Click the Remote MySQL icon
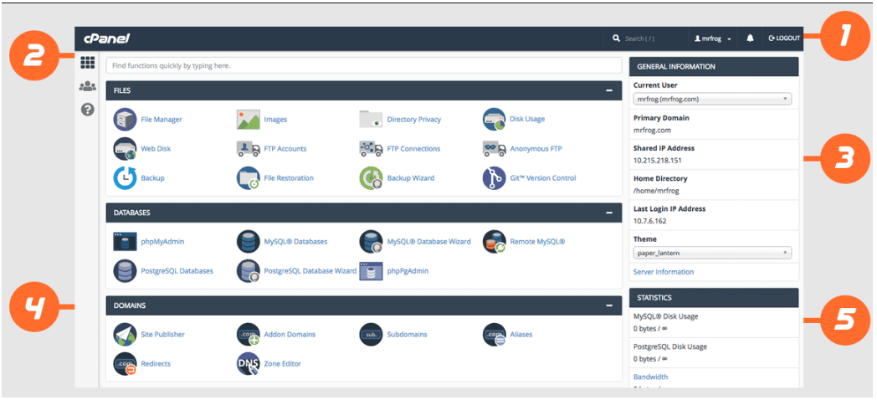 (x=495, y=242)
